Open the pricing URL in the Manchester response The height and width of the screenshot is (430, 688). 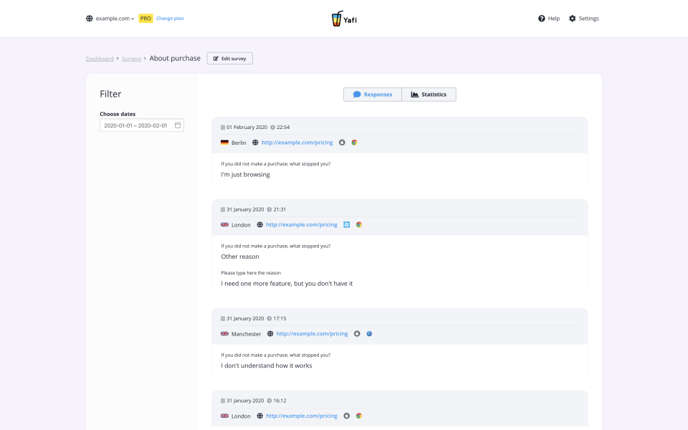coord(312,333)
